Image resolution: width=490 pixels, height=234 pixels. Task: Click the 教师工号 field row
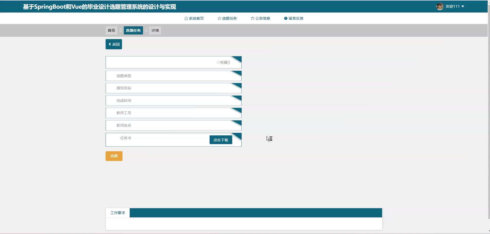(173, 113)
